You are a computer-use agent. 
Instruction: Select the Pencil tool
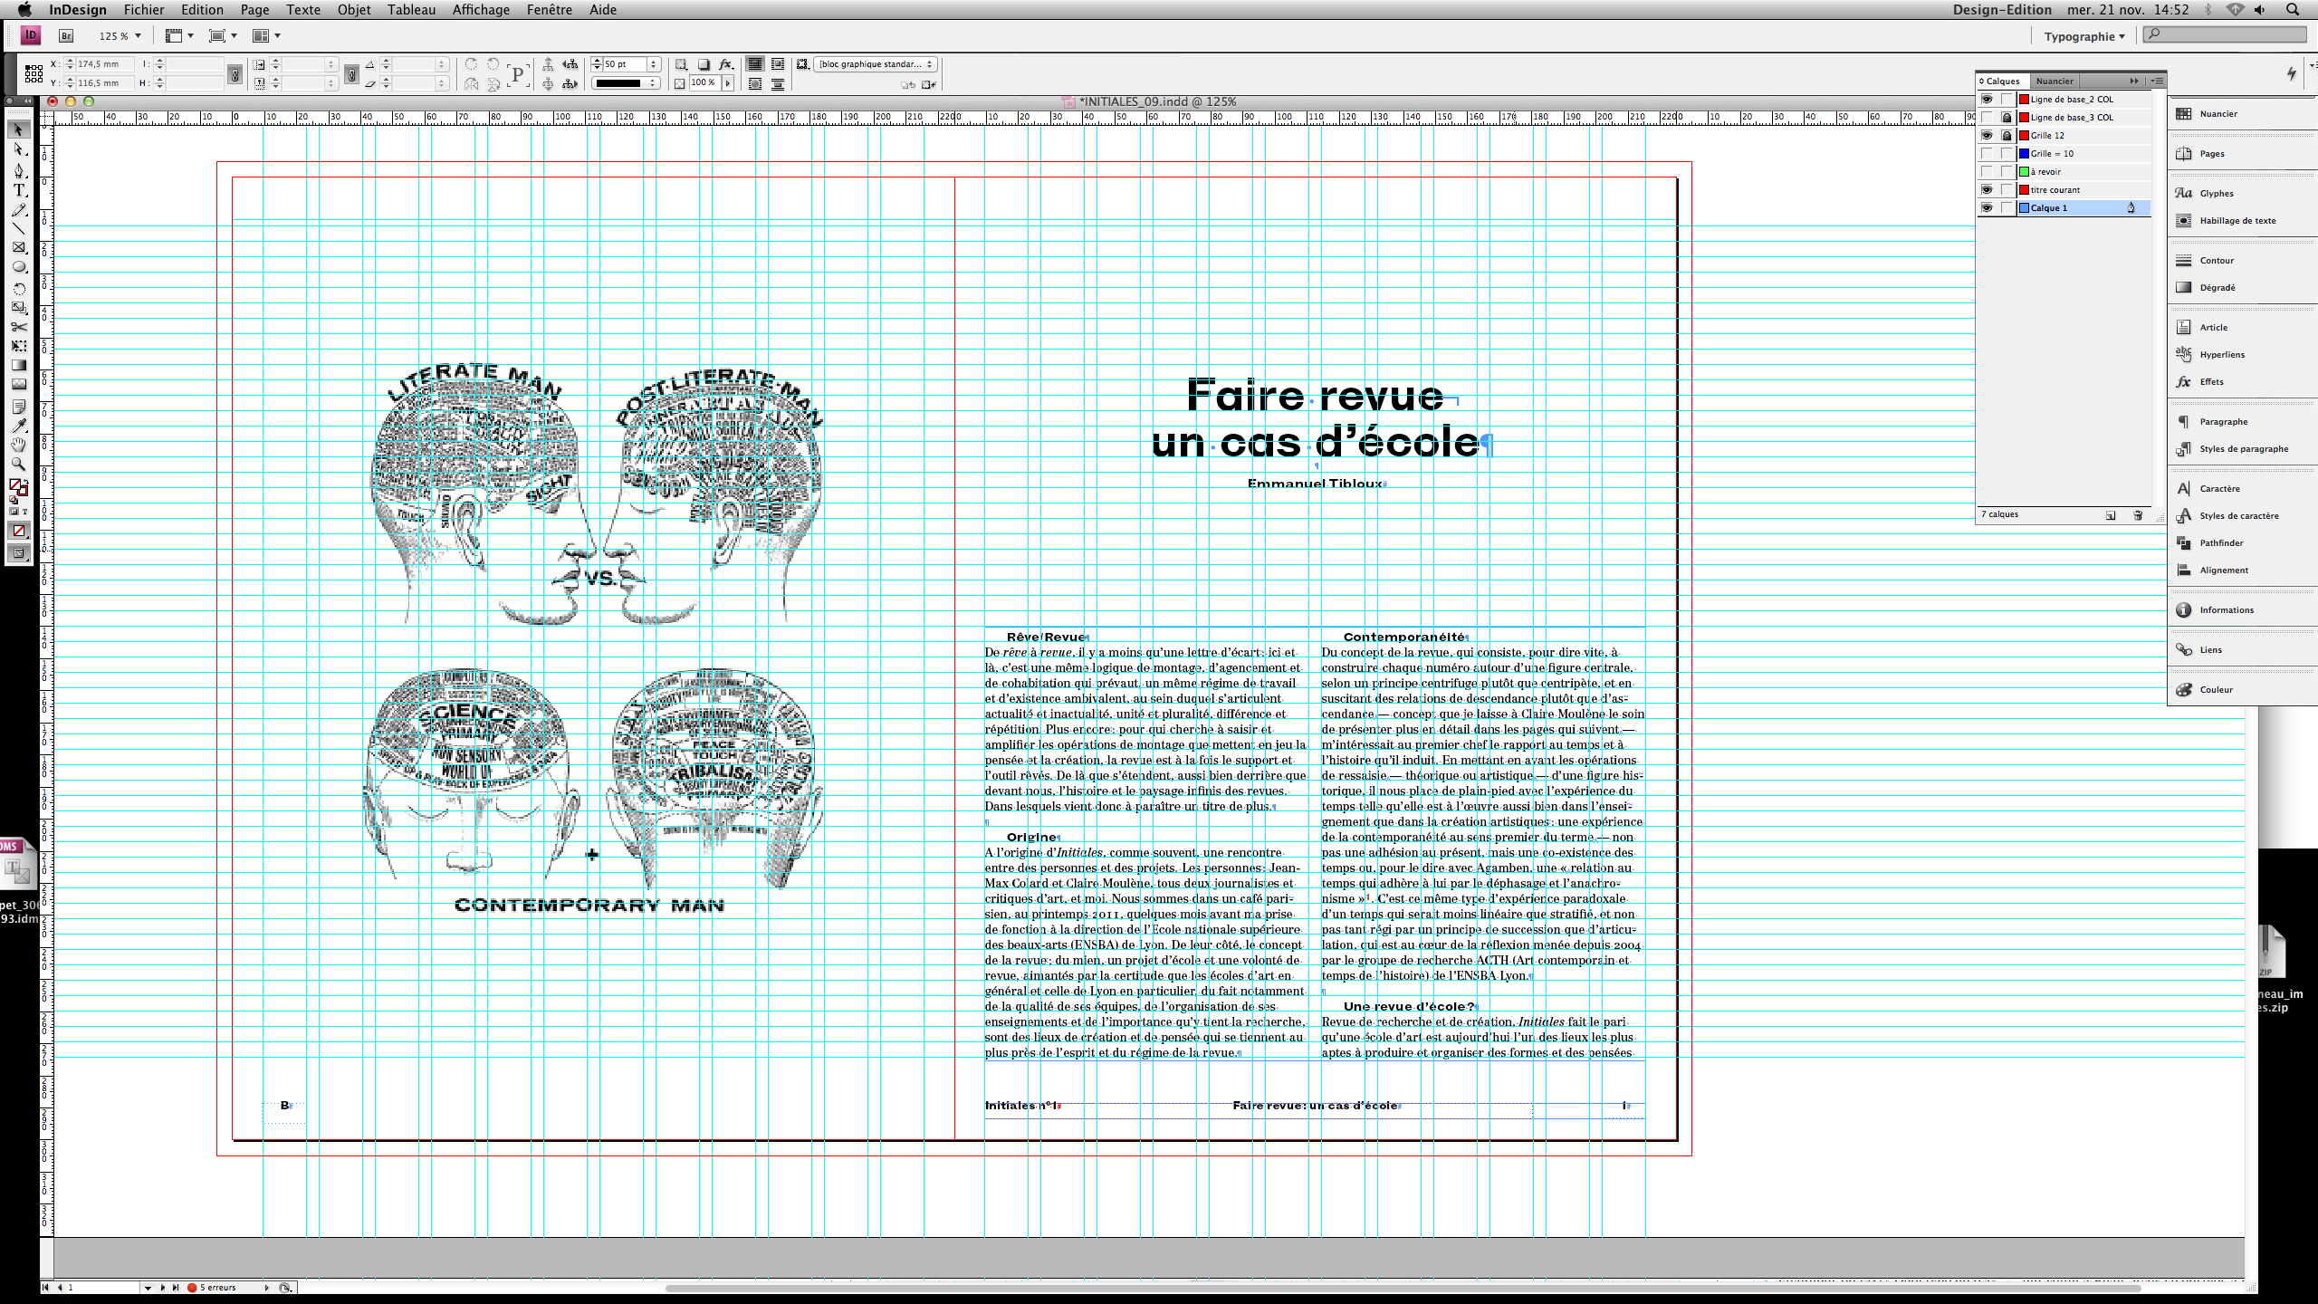pyautogui.click(x=18, y=210)
